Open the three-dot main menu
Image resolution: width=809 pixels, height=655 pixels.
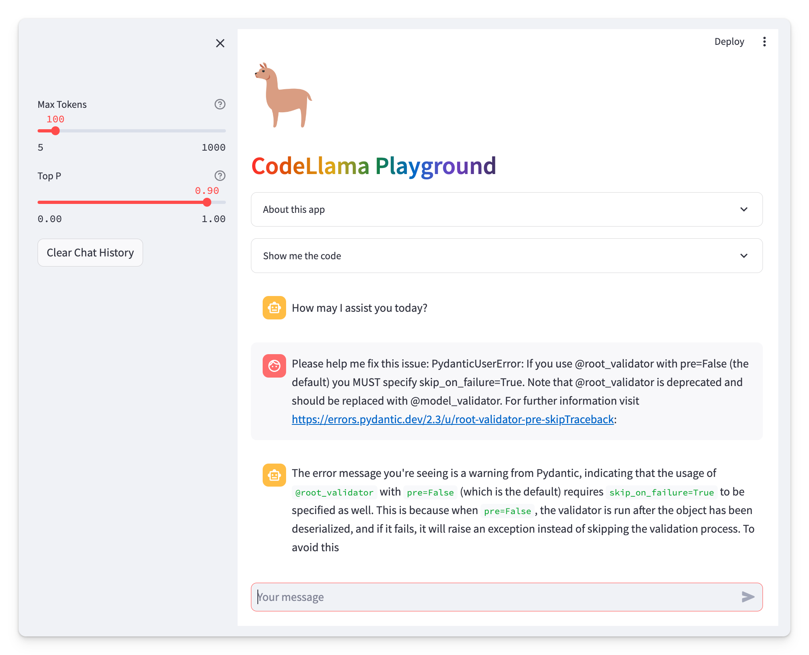tap(764, 42)
